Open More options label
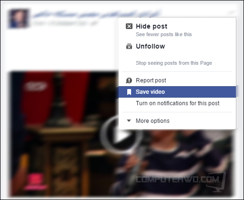244x200 pixels. (x=152, y=121)
